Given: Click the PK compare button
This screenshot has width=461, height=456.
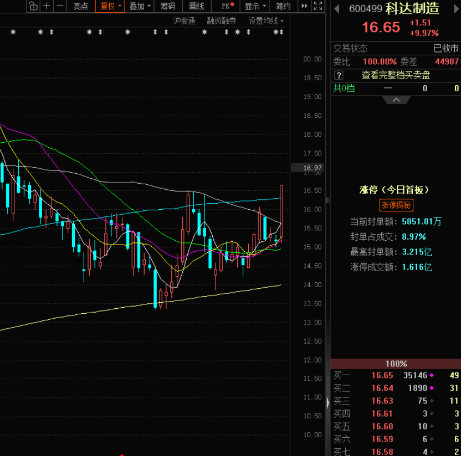Looking at the screenshot, I should click(227, 6).
